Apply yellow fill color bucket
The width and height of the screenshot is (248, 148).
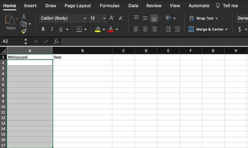tap(97, 29)
